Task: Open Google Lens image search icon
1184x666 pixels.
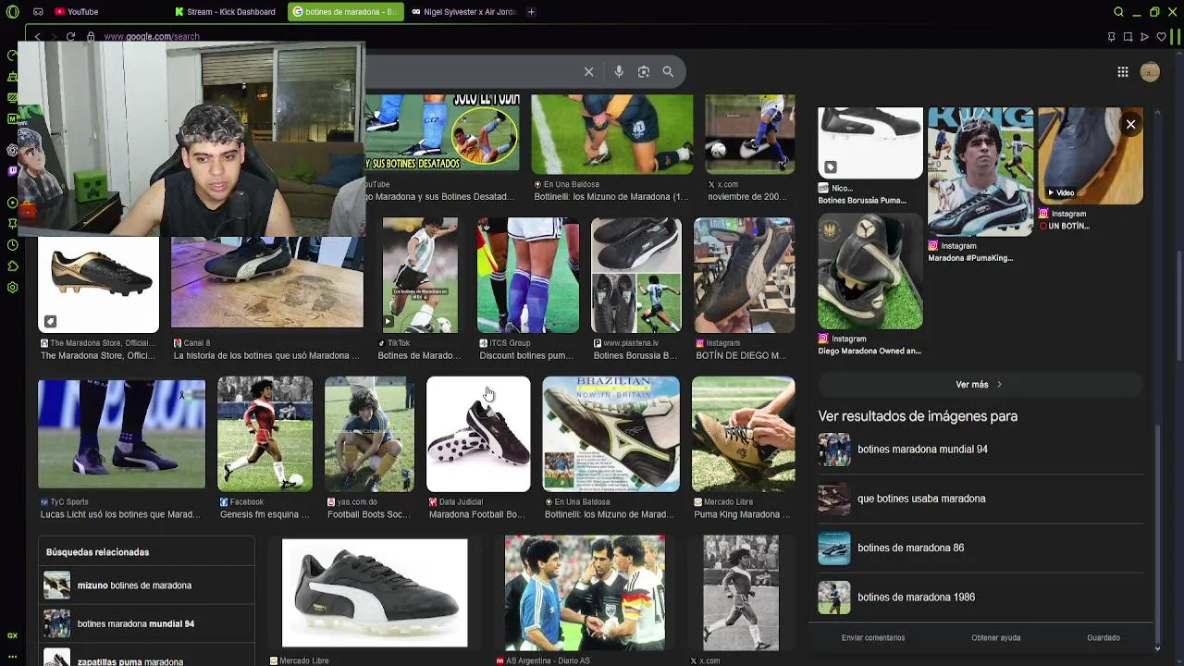Action: [x=643, y=71]
